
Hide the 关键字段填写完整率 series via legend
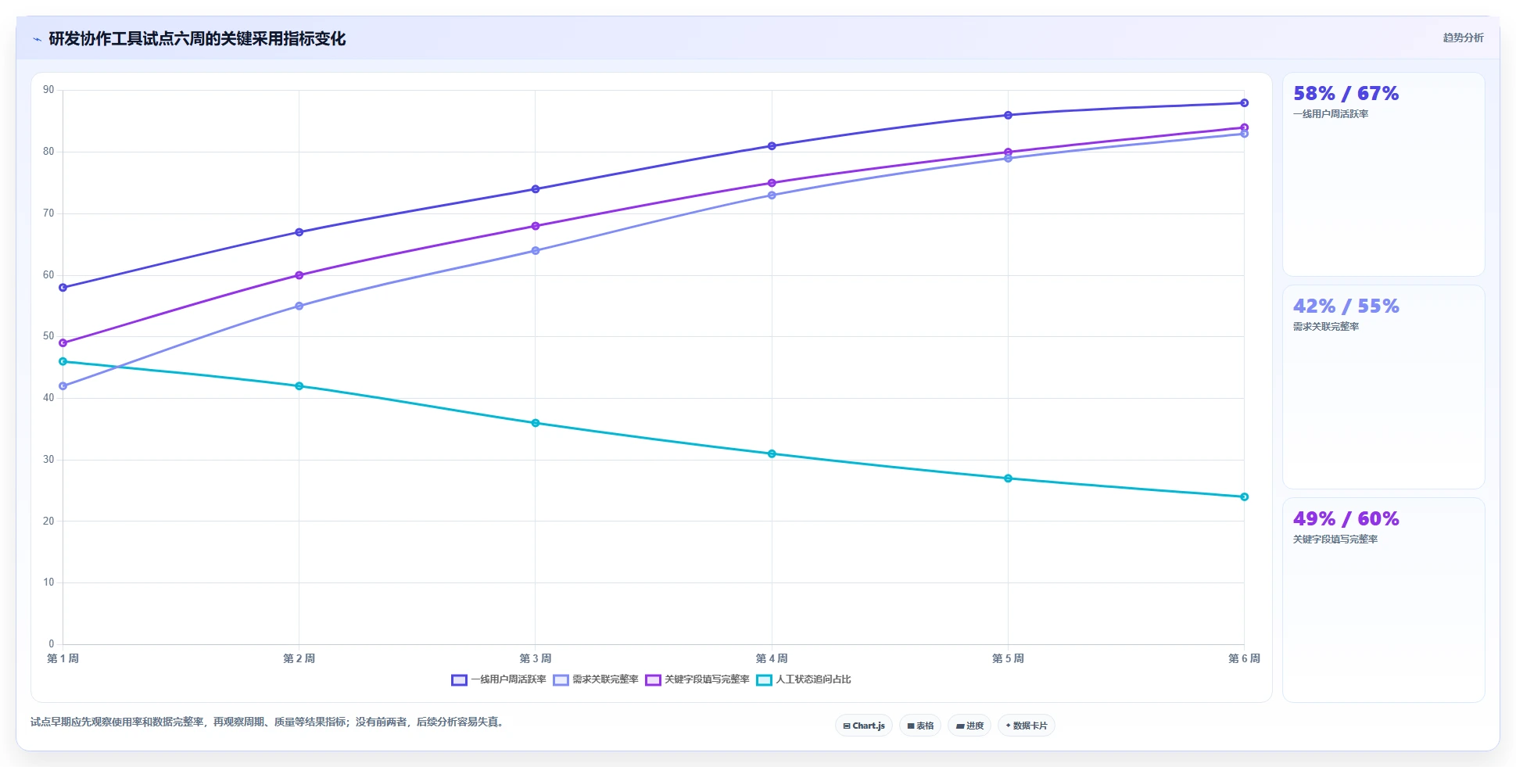[x=697, y=679]
